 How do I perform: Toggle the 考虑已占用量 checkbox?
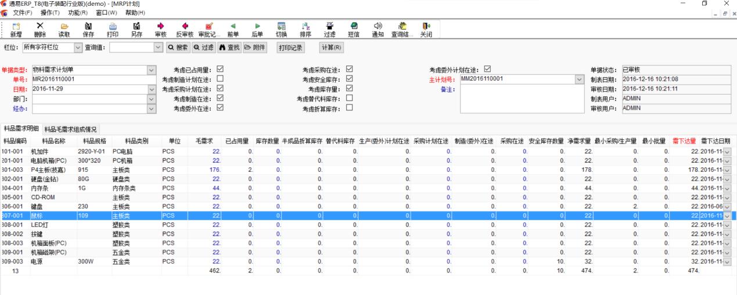220,69
